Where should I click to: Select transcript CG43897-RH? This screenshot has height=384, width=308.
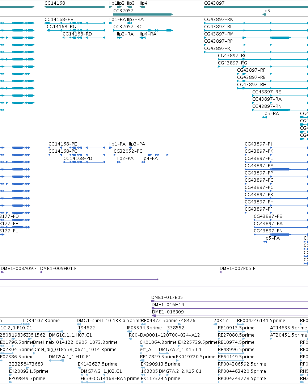point(252,84)
